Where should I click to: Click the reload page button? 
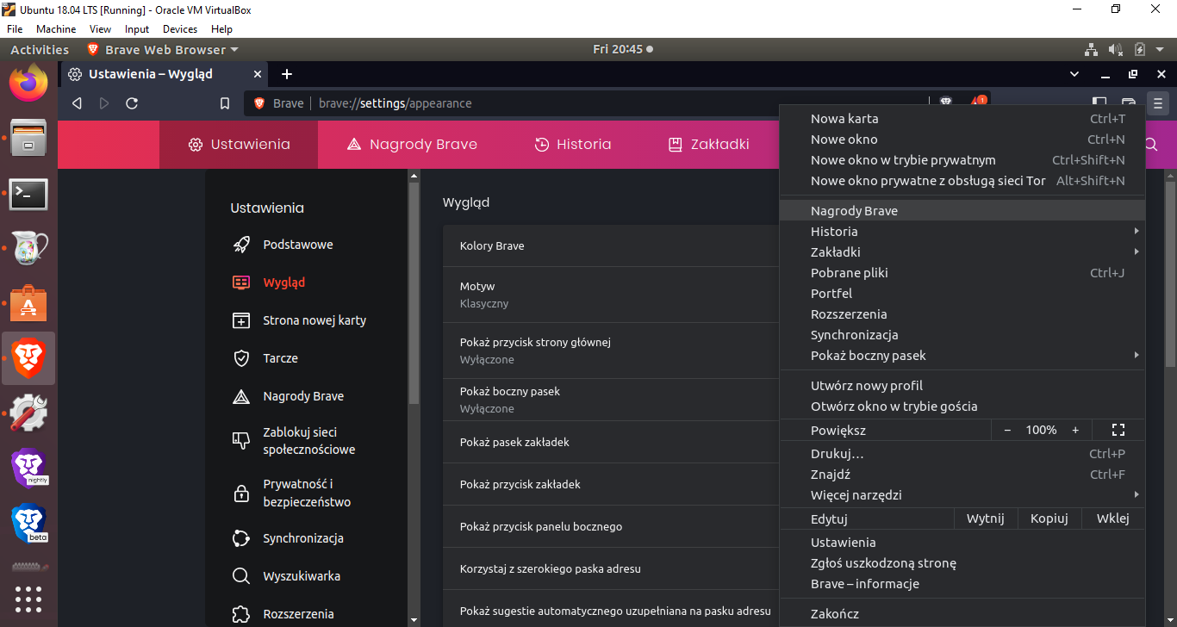point(132,103)
